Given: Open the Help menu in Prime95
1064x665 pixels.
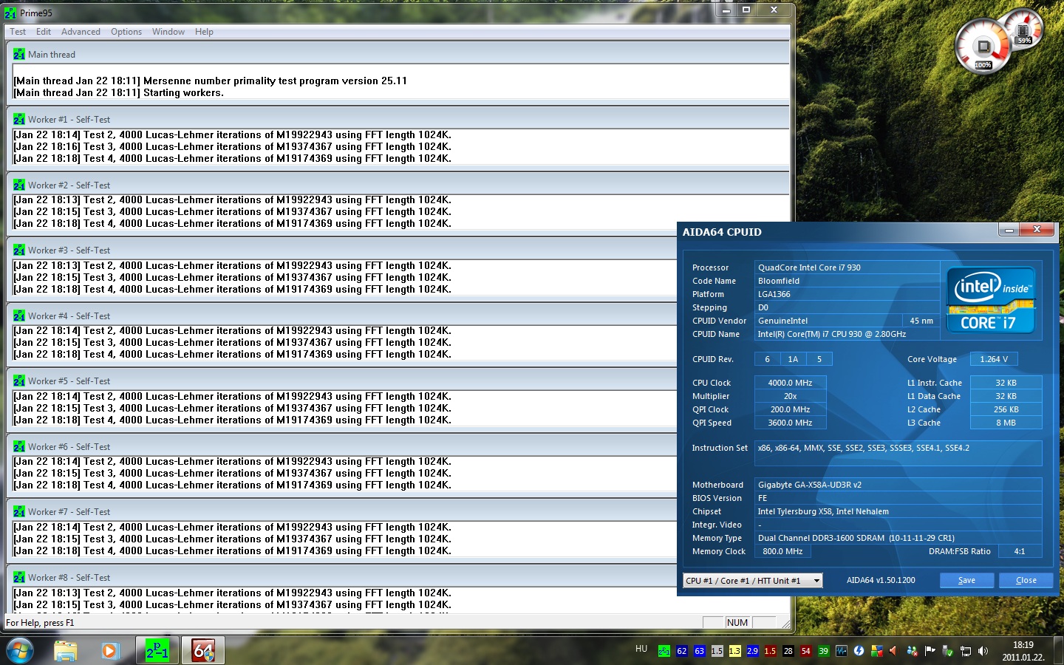Looking at the screenshot, I should pos(204,32).
